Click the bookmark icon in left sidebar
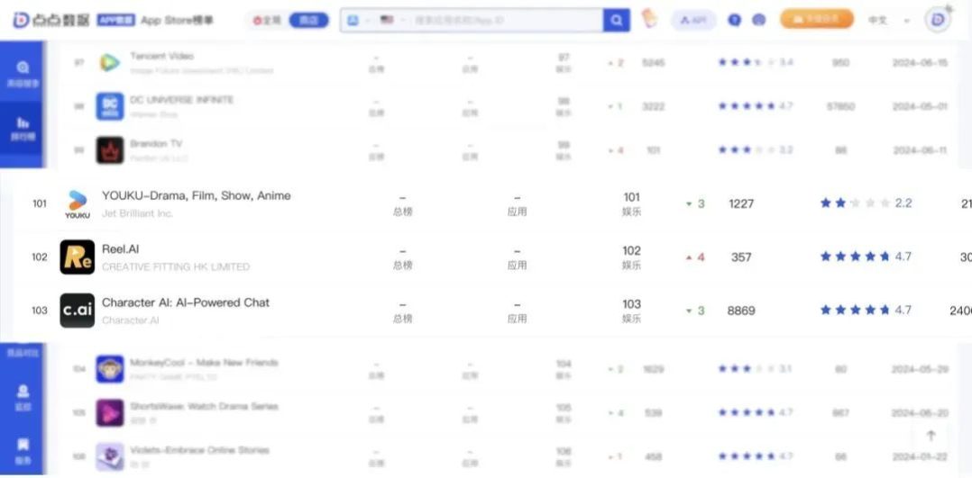Viewport: 972px width, 478px height. pos(23,445)
